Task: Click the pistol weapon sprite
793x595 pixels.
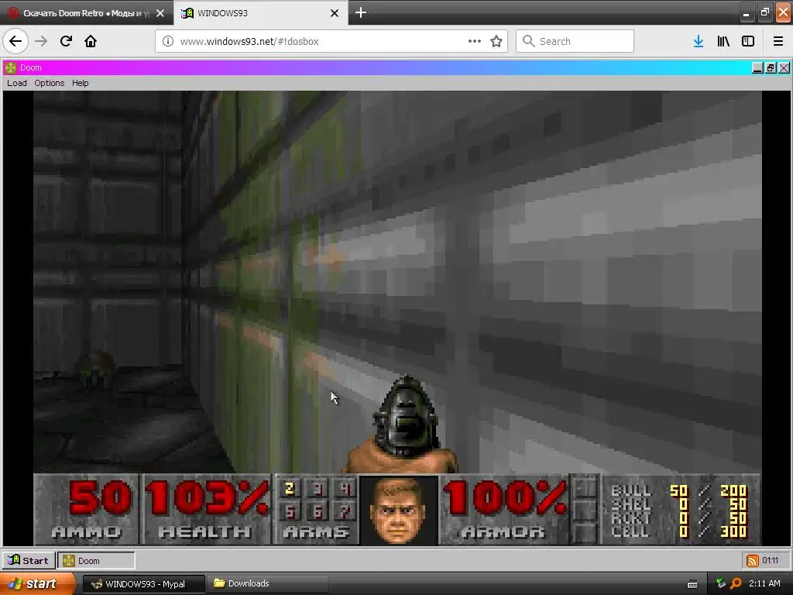Action: (403, 424)
